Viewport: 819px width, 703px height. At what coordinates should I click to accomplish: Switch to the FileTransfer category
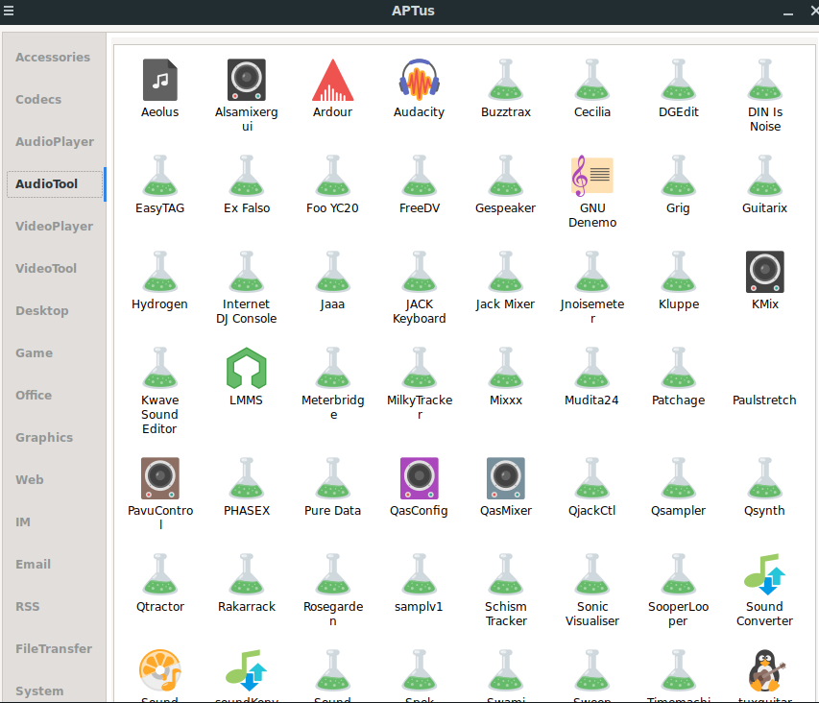coord(54,649)
